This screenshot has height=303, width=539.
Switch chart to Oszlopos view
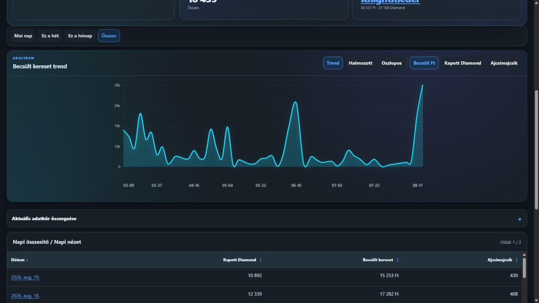point(392,63)
